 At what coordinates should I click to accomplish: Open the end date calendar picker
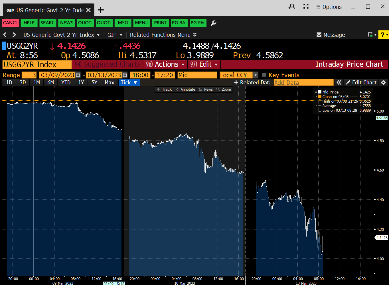pyautogui.click(x=125, y=75)
